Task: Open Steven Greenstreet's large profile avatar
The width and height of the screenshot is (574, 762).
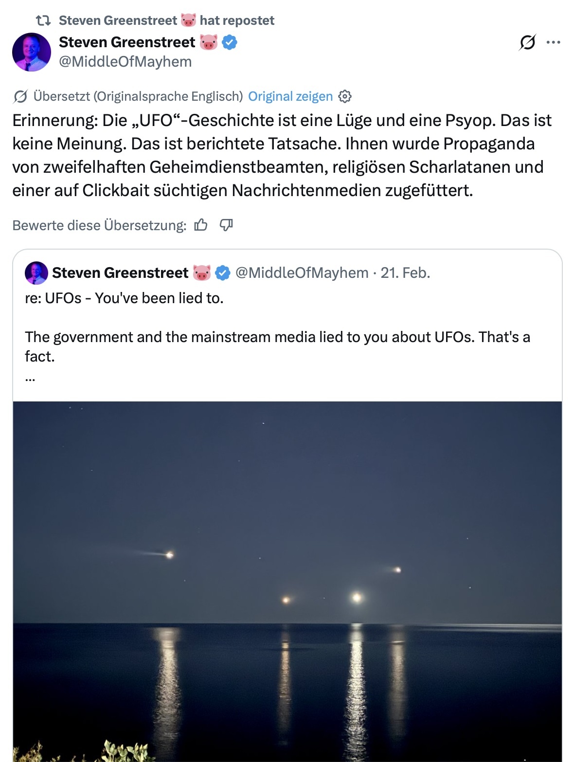Action: [x=32, y=52]
